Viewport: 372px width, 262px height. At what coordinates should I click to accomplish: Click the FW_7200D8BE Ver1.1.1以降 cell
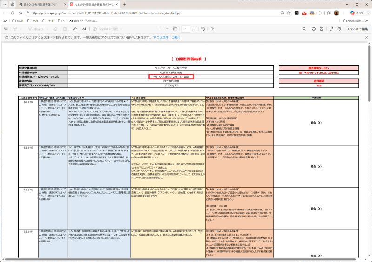point(171,77)
